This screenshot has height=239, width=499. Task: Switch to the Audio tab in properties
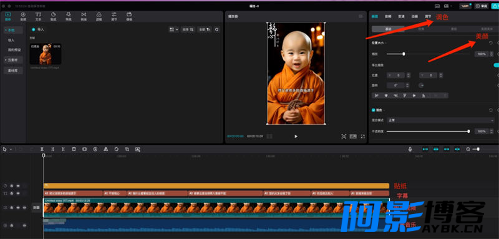tap(387, 16)
